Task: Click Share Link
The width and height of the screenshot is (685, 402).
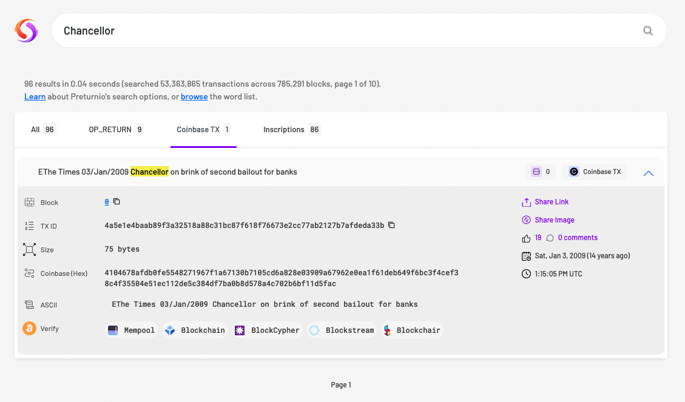Action: tap(551, 202)
